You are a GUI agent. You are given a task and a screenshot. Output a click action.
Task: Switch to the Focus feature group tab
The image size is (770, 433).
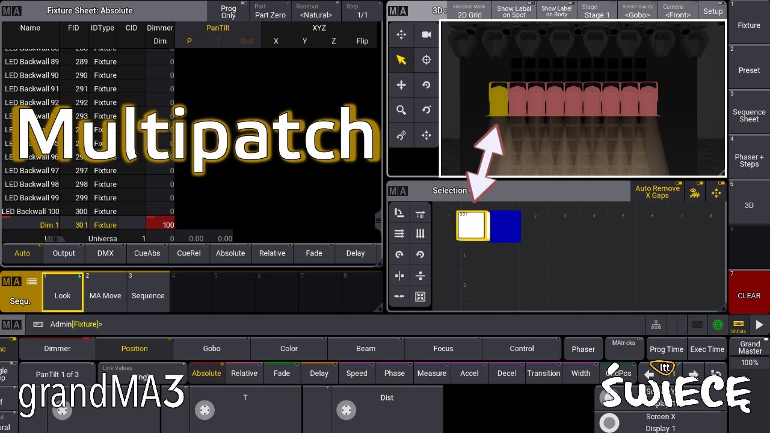click(443, 348)
